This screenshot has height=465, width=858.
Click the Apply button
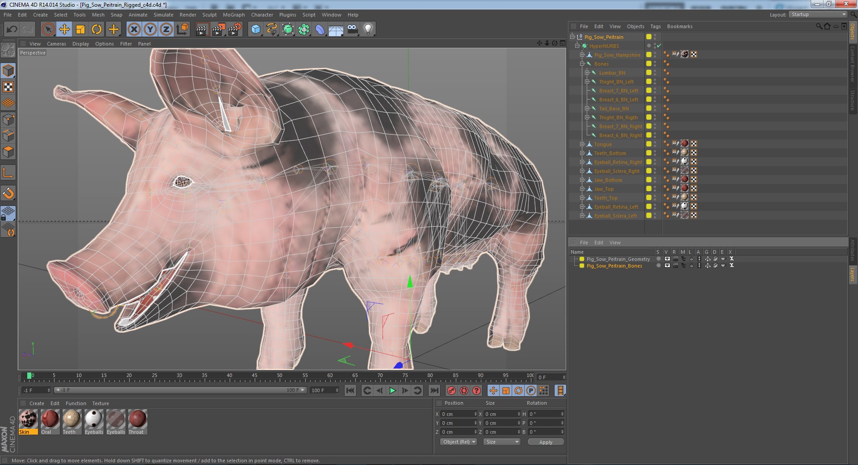(x=546, y=442)
